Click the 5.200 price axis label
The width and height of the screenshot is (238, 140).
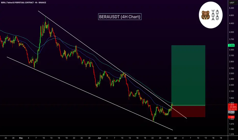tap(231, 8)
